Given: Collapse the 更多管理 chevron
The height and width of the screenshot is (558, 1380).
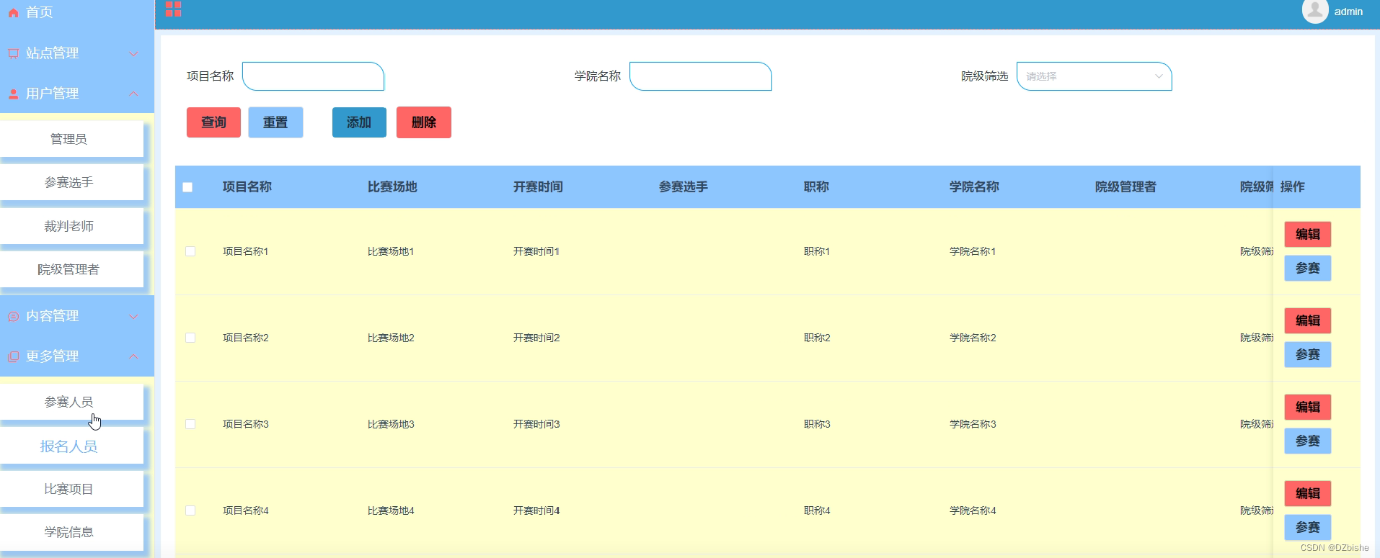Looking at the screenshot, I should [x=133, y=356].
